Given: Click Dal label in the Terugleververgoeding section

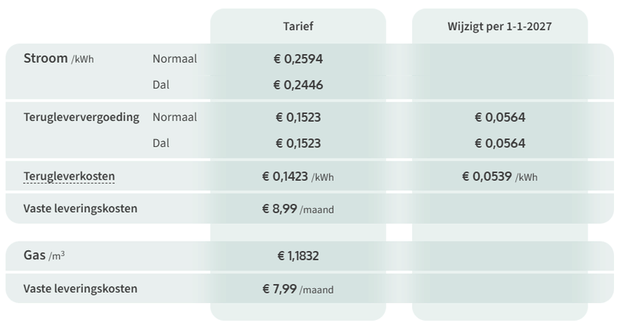Looking at the screenshot, I should click(161, 143).
